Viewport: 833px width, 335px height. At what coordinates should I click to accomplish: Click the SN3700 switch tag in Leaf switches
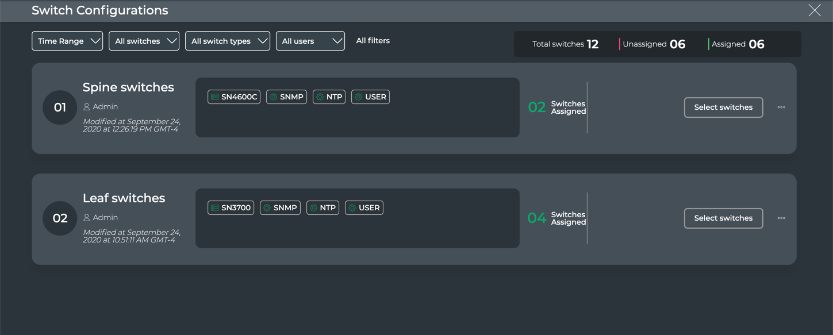click(231, 208)
